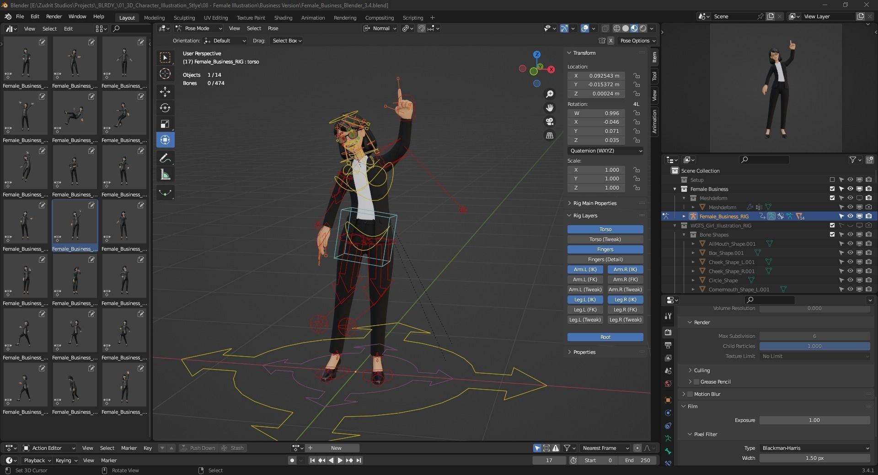Select the Transform tool
The height and width of the screenshot is (475, 878).
pos(165,140)
